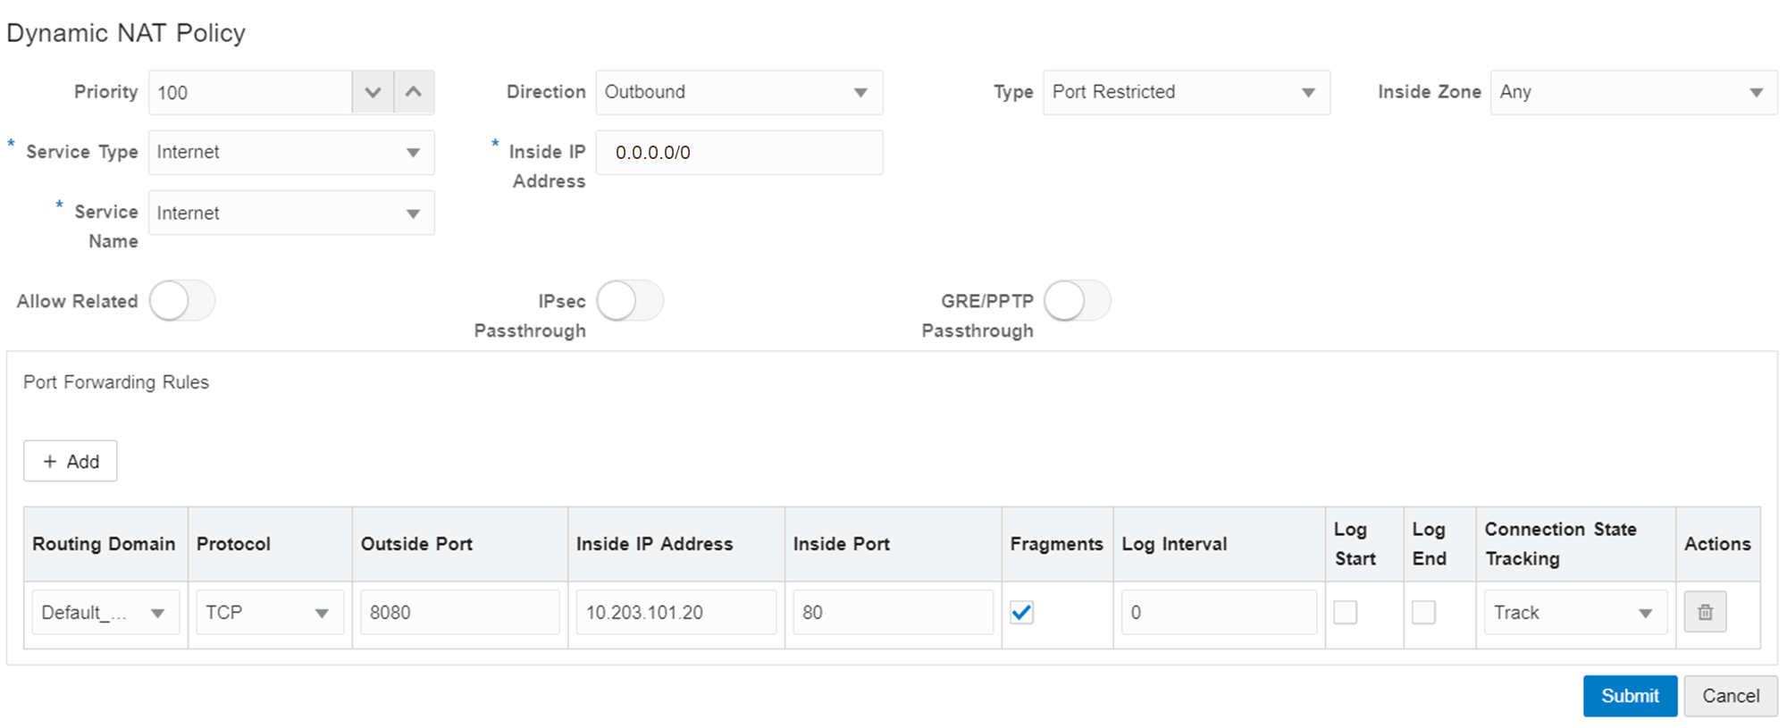Viewport: 1787px width, 728px height.
Task: Tick the Log End checkbox
Action: tap(1423, 613)
